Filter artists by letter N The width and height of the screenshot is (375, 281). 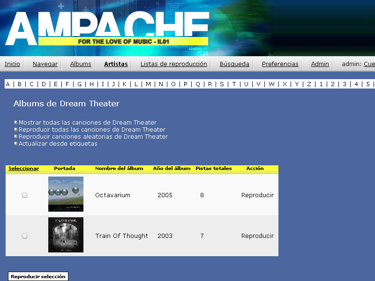[161, 84]
